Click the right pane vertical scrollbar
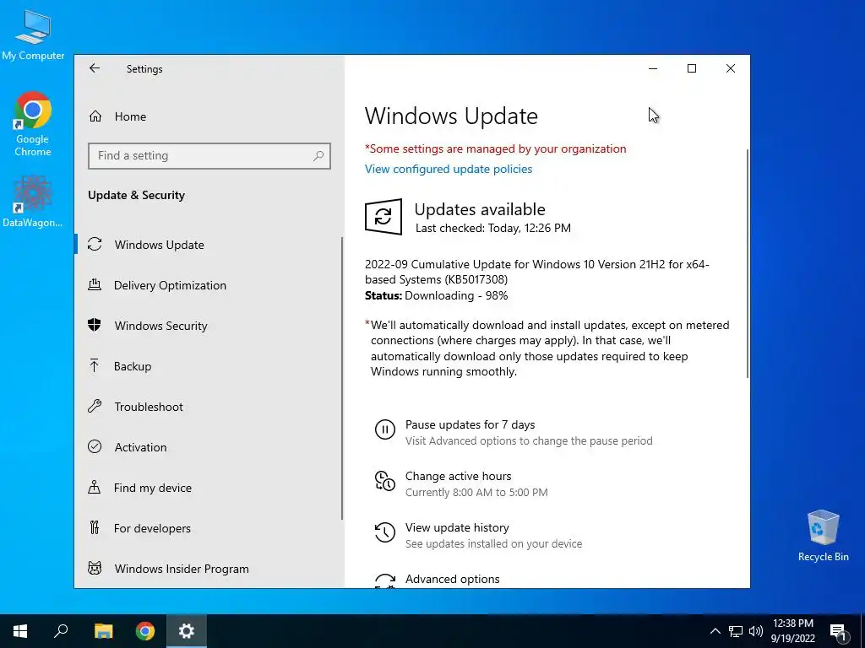This screenshot has width=865, height=648. 748,263
